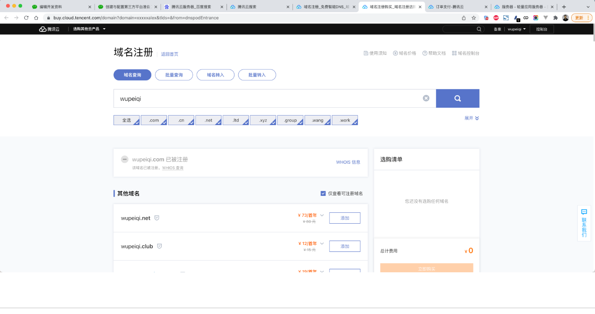Open a new browser tab with plus
The image size is (595, 314).
[x=564, y=7]
